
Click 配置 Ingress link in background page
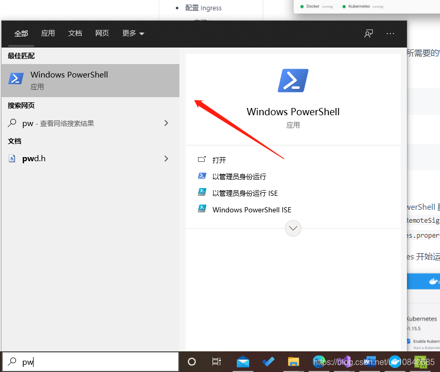tap(203, 8)
